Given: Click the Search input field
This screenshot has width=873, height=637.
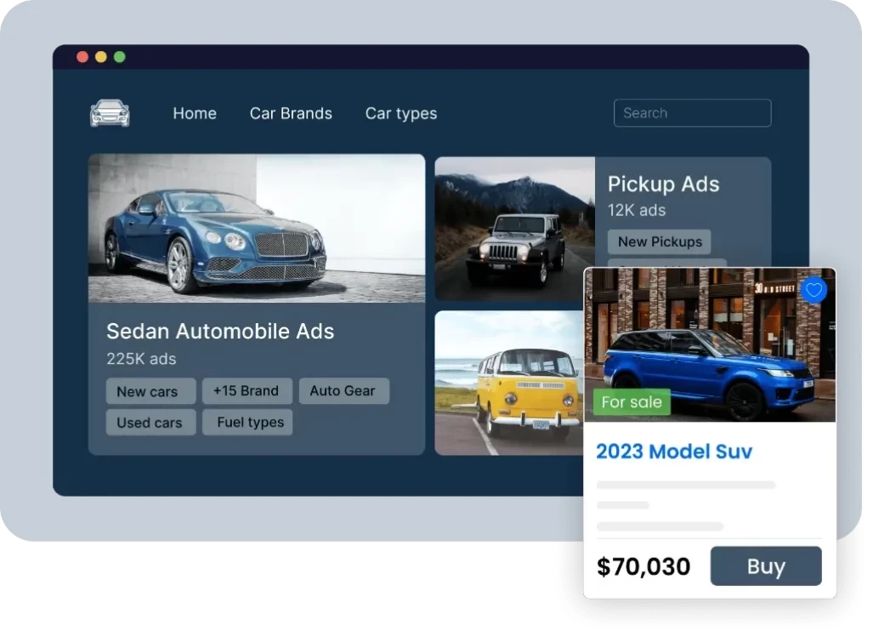Looking at the screenshot, I should (692, 113).
